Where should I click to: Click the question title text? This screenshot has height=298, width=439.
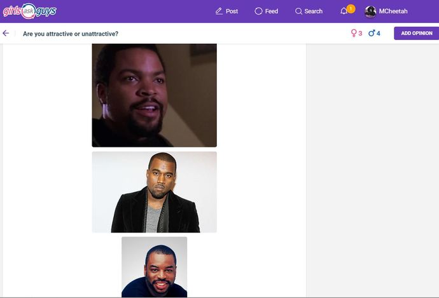71,34
